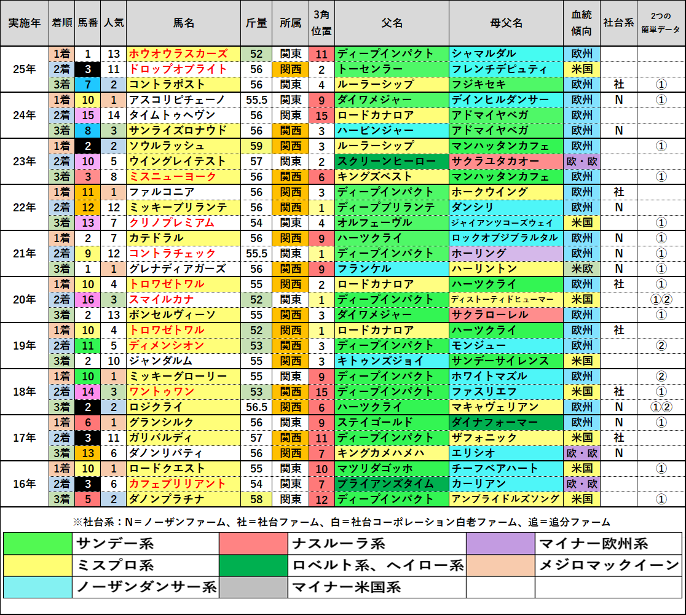Select the 25年 year cell

25,69
